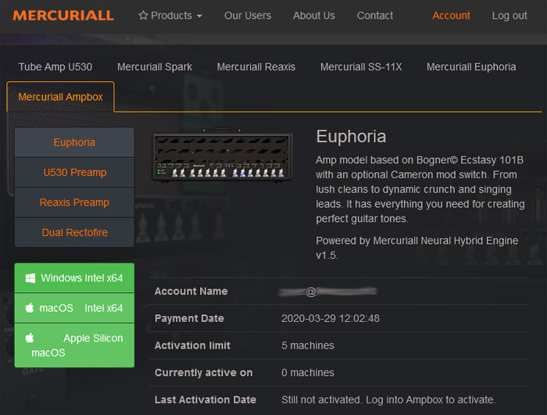547x415 pixels.
Task: Click the Apple logo for Apple Silicon download
Action: click(30, 338)
